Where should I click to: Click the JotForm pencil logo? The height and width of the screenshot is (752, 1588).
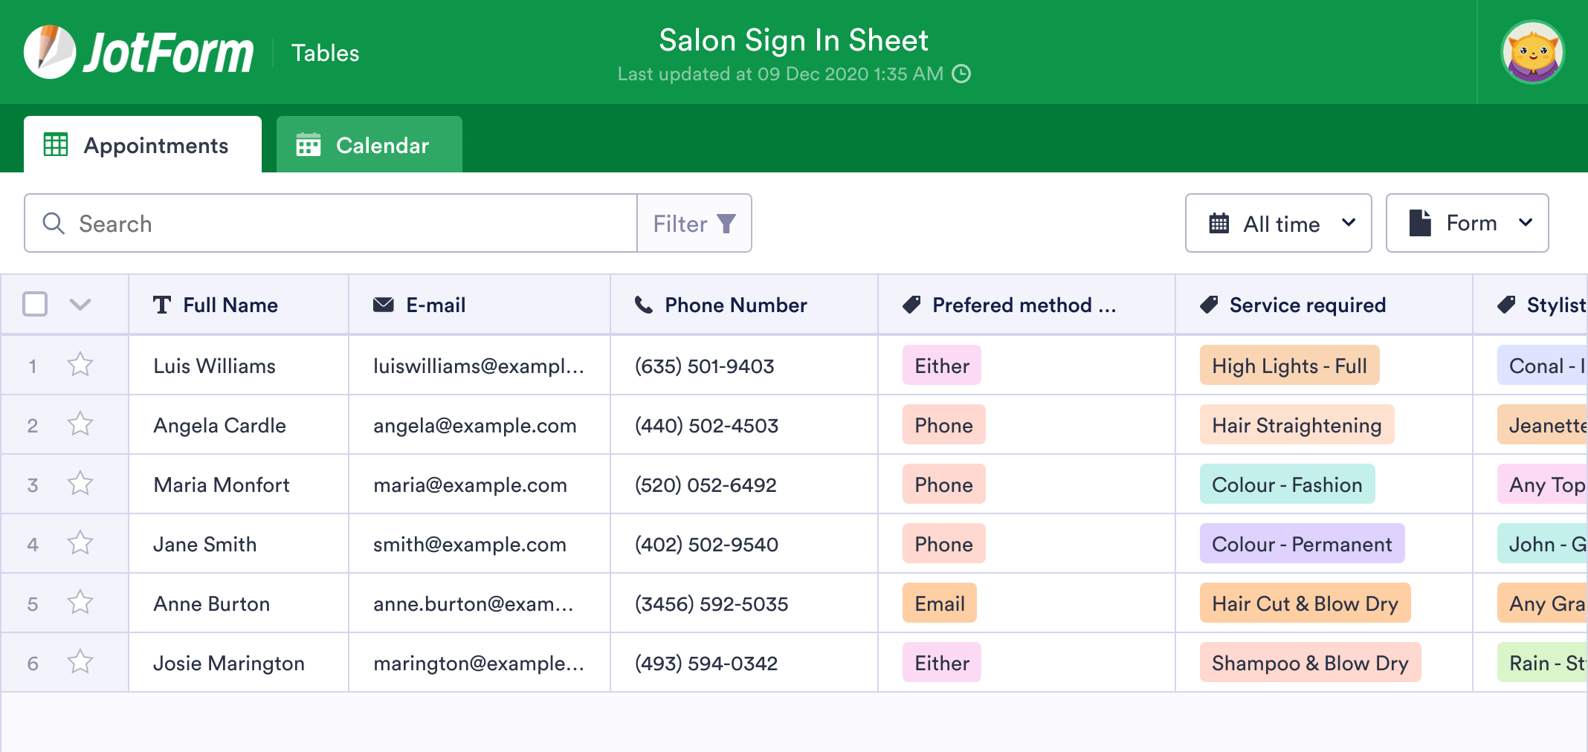(x=49, y=52)
